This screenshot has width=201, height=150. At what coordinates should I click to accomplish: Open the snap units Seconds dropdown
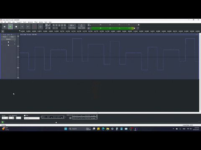coord(32,118)
